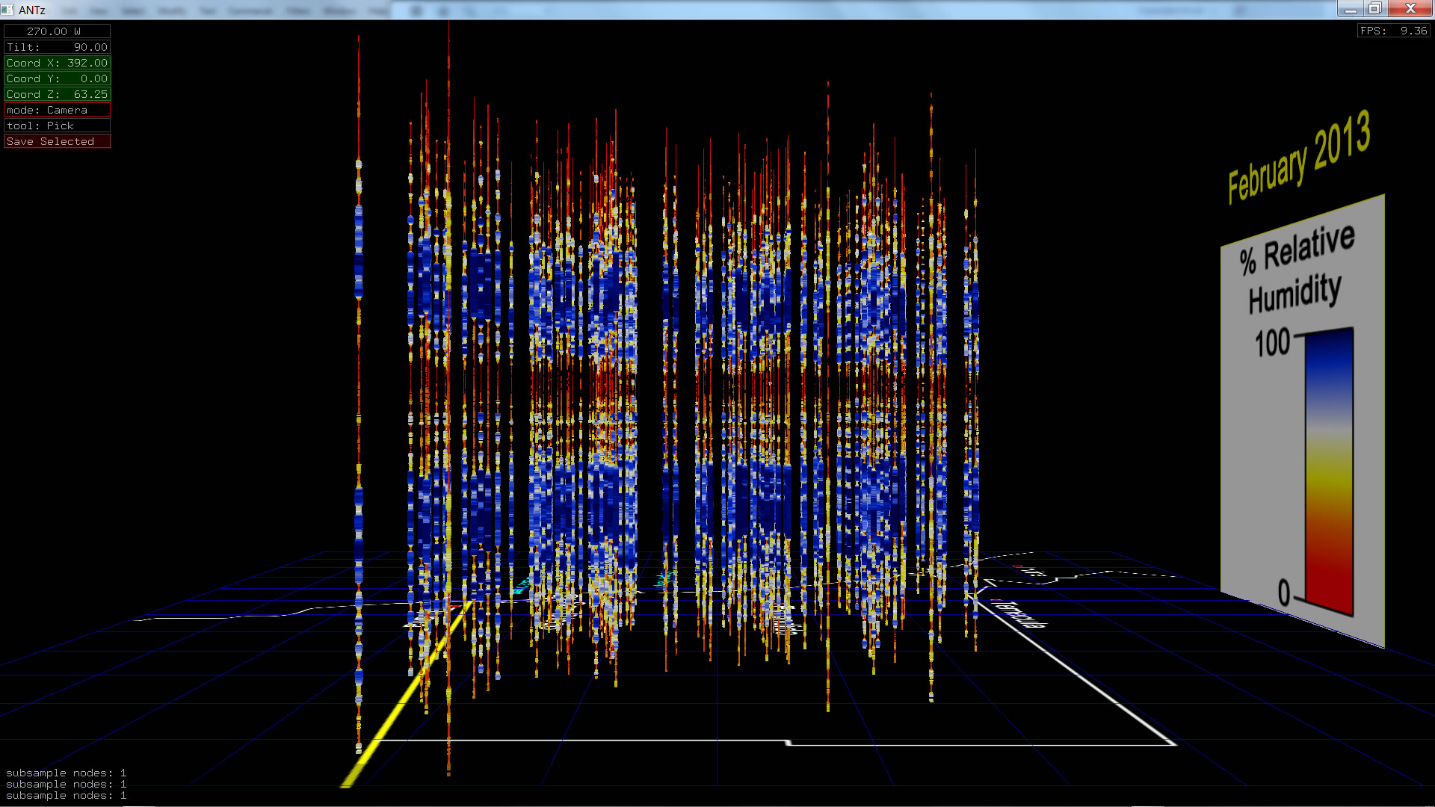This screenshot has width=1435, height=807.
Task: Click the thick yellow line on the grid
Action: tap(389, 721)
